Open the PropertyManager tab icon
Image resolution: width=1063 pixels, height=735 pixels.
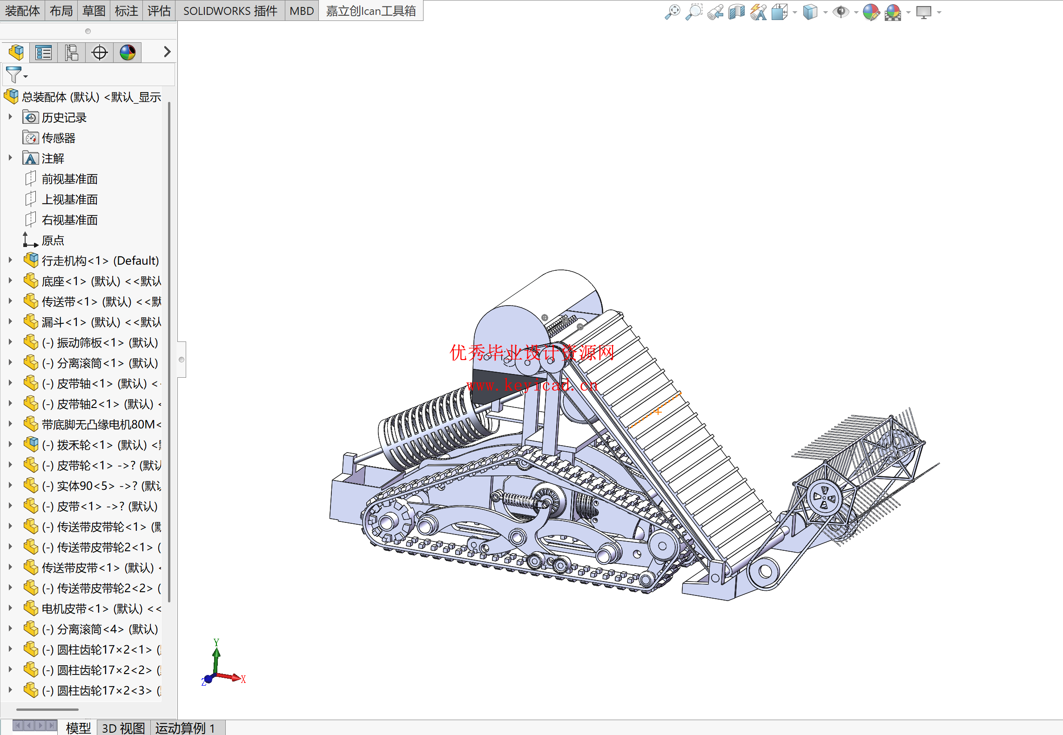[x=44, y=52]
